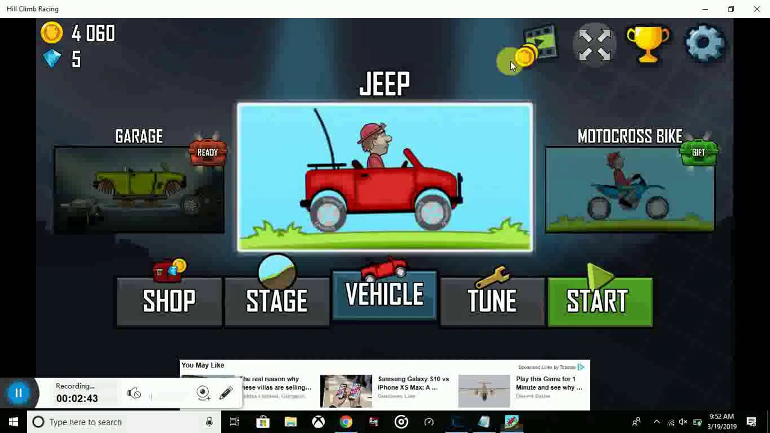The width and height of the screenshot is (770, 433).
Task: Click the airplane ad thumbnail
Action: tap(484, 391)
